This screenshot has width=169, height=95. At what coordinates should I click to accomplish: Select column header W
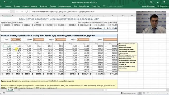pyautogui.click(x=132, y=16)
